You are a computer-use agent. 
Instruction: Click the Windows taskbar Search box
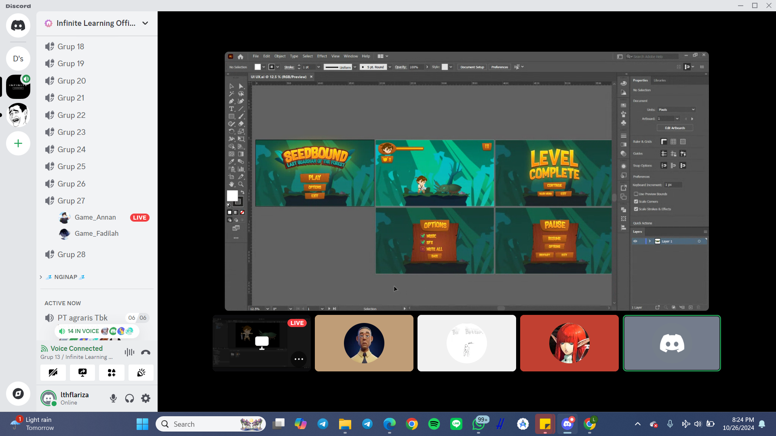[x=211, y=424]
